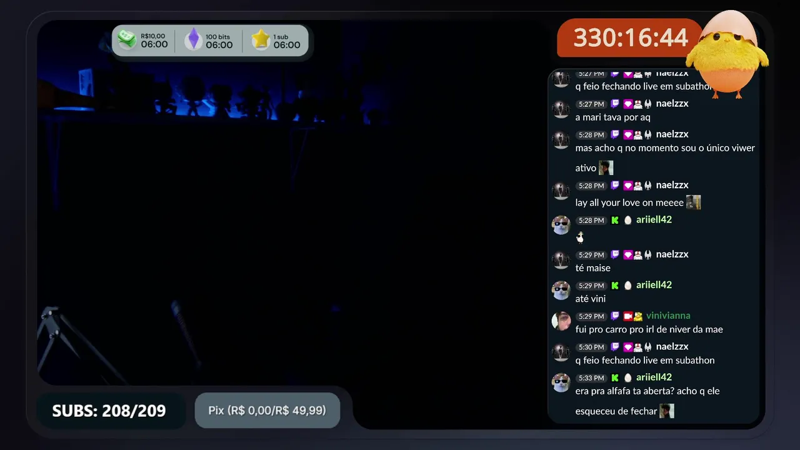Click the chick in eggshell mascot
The width and height of the screenshot is (800, 450).
[x=727, y=54]
